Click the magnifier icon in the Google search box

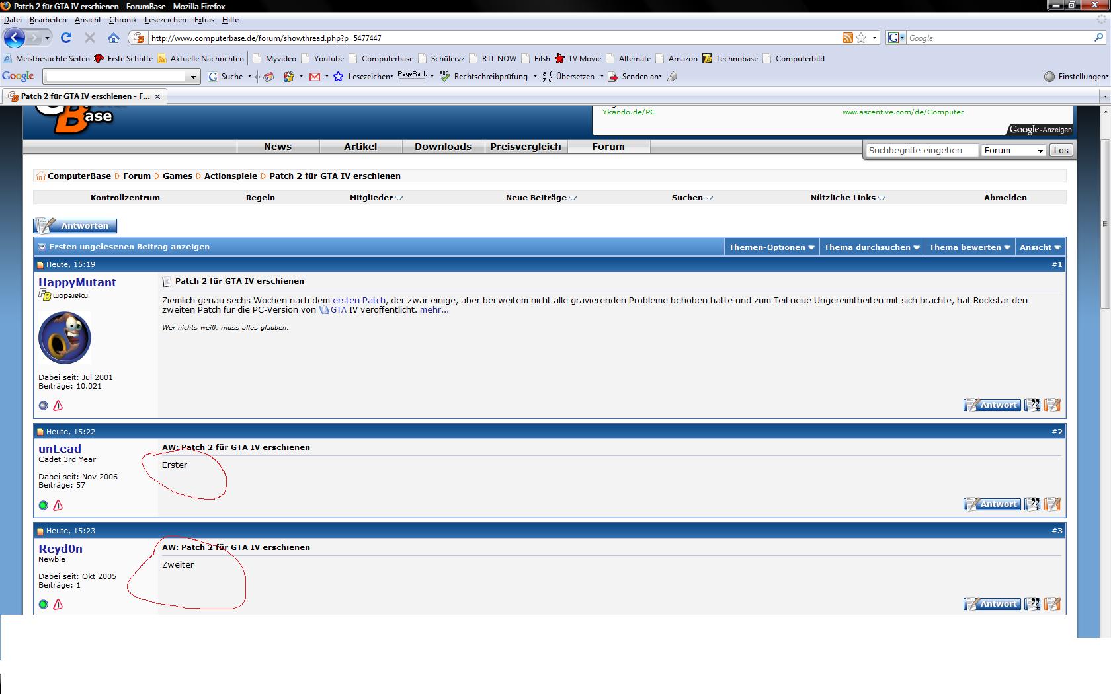click(x=1098, y=38)
